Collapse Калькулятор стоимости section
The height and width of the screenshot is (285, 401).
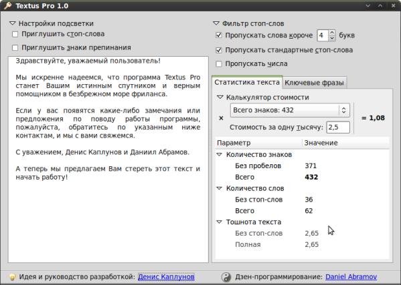coord(220,97)
